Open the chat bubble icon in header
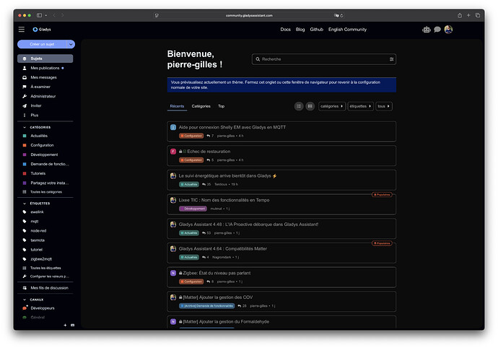 click(x=437, y=30)
